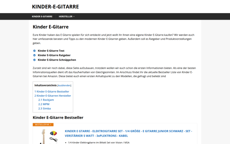Click the checkmark icon beside Kinder E-Gitarre Schnäppchen

click(34, 60)
